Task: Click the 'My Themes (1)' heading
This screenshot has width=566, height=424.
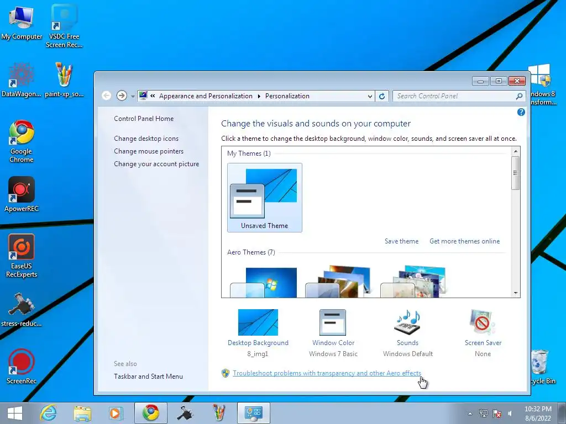Action: [249, 153]
